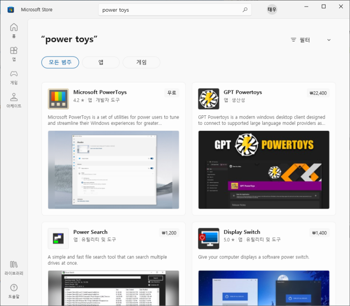Open the Apps (앱) sidebar section
This screenshot has height=306, width=350.
14,54
